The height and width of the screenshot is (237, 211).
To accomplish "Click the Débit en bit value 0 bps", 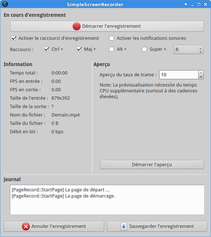I will coord(57,132).
